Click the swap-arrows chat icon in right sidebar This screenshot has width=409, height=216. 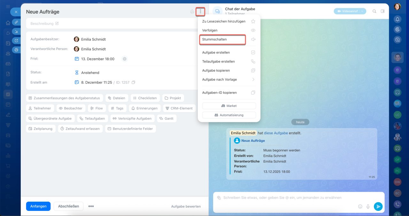(397, 40)
